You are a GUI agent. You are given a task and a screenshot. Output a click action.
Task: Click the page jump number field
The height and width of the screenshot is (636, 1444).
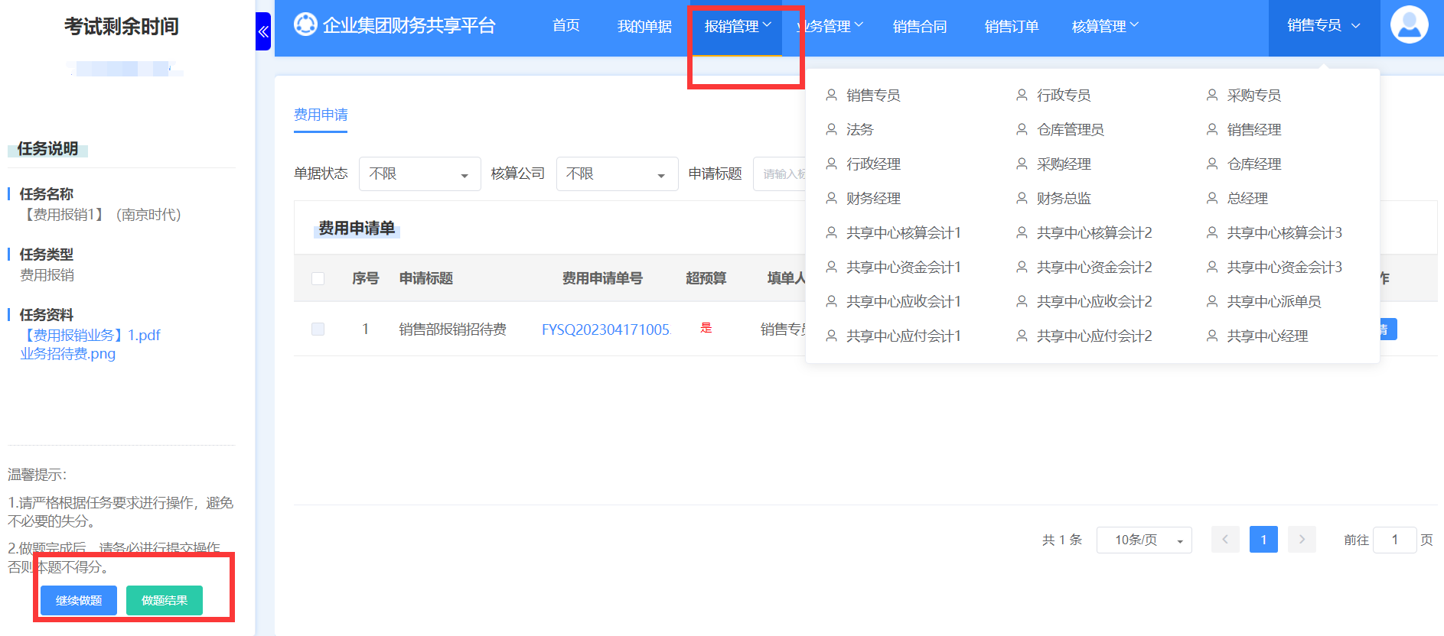tap(1394, 540)
